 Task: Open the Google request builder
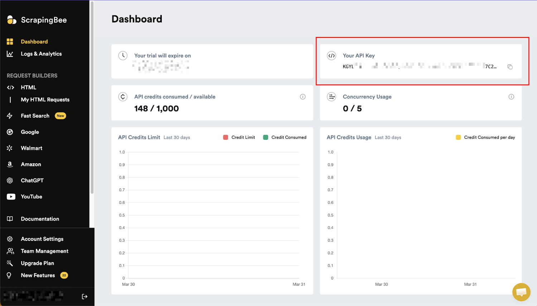30,132
